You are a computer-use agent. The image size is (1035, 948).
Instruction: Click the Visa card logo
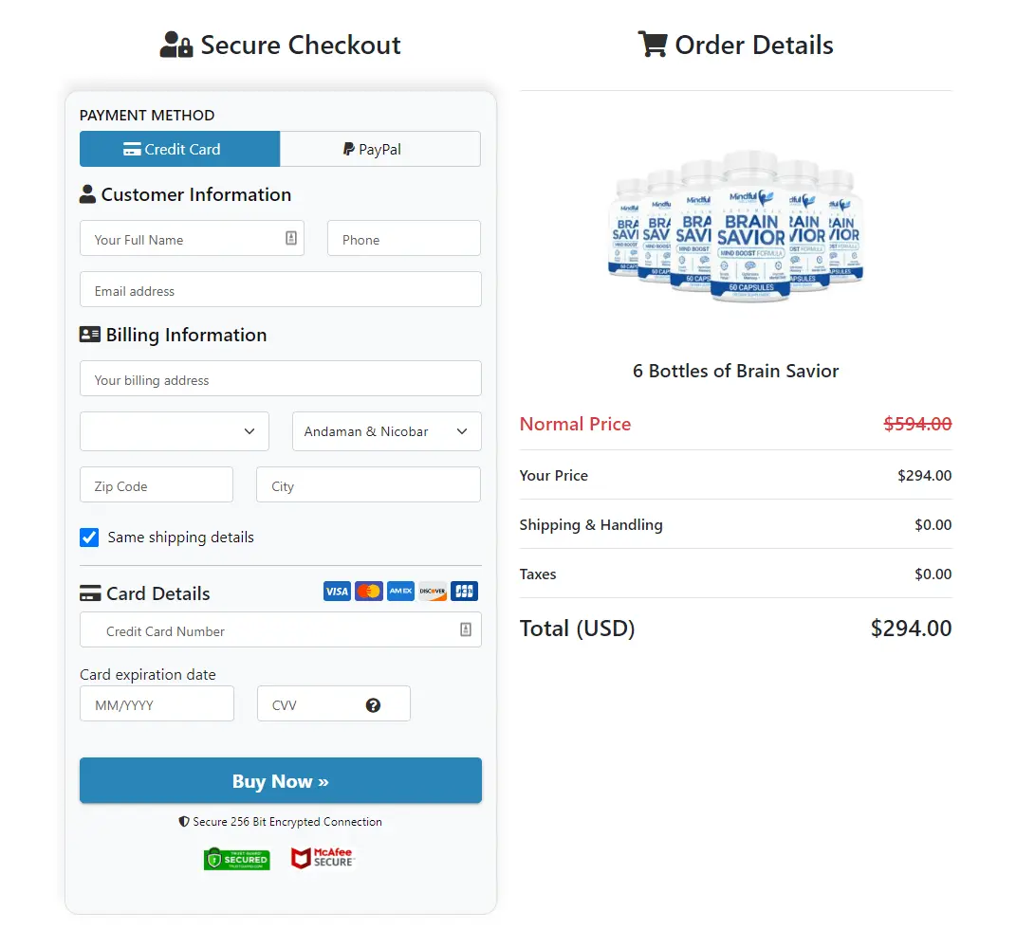coord(337,592)
